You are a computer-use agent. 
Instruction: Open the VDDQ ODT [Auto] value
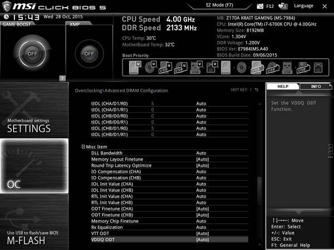tap(203, 239)
